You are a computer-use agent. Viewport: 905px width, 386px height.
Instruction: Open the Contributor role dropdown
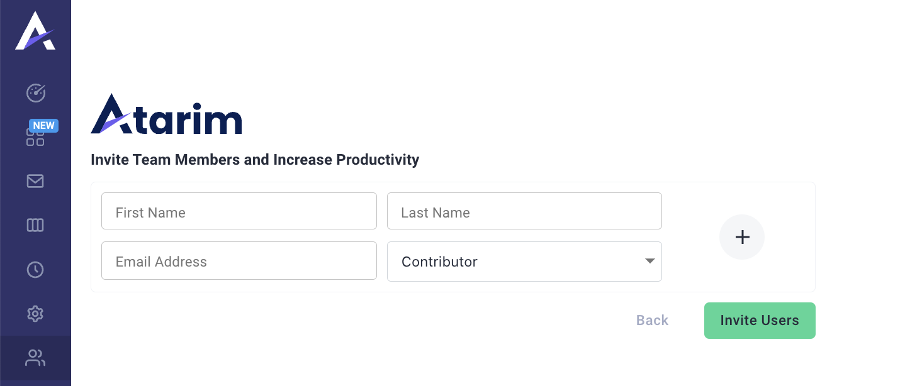[x=524, y=262]
